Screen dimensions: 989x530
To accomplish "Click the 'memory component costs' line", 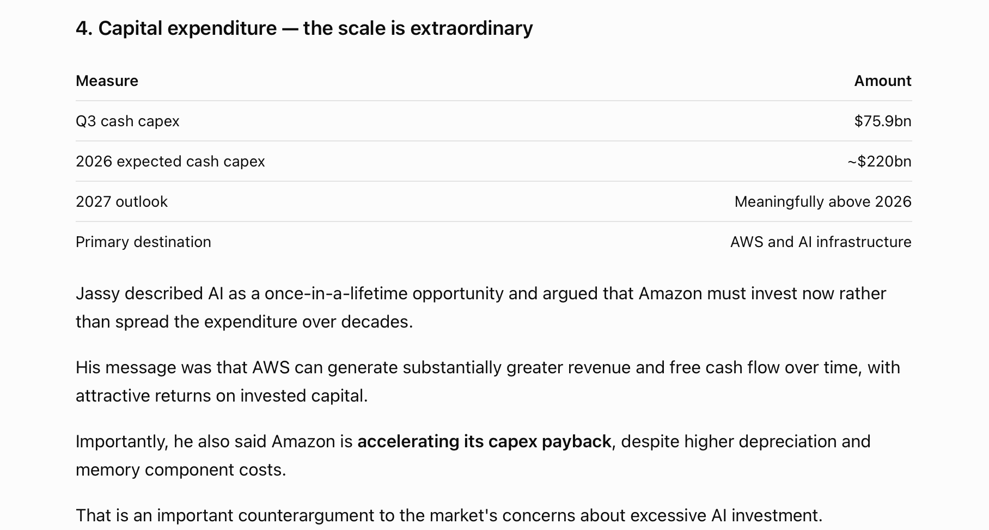I will [x=181, y=470].
